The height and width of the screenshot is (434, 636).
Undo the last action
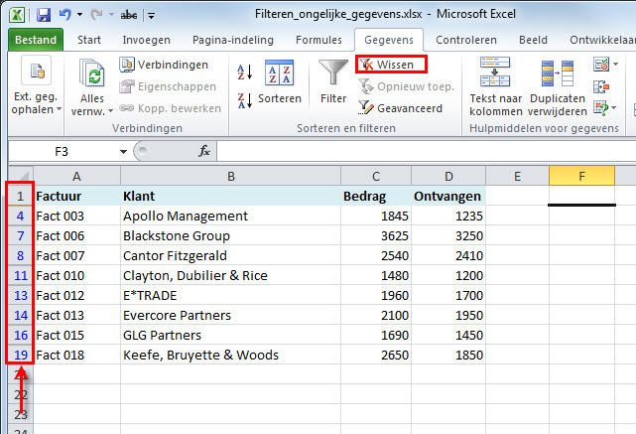point(64,15)
